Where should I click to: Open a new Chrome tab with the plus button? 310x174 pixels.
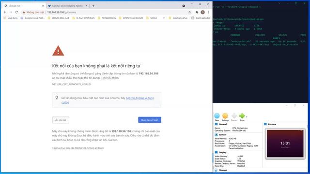point(93,6)
